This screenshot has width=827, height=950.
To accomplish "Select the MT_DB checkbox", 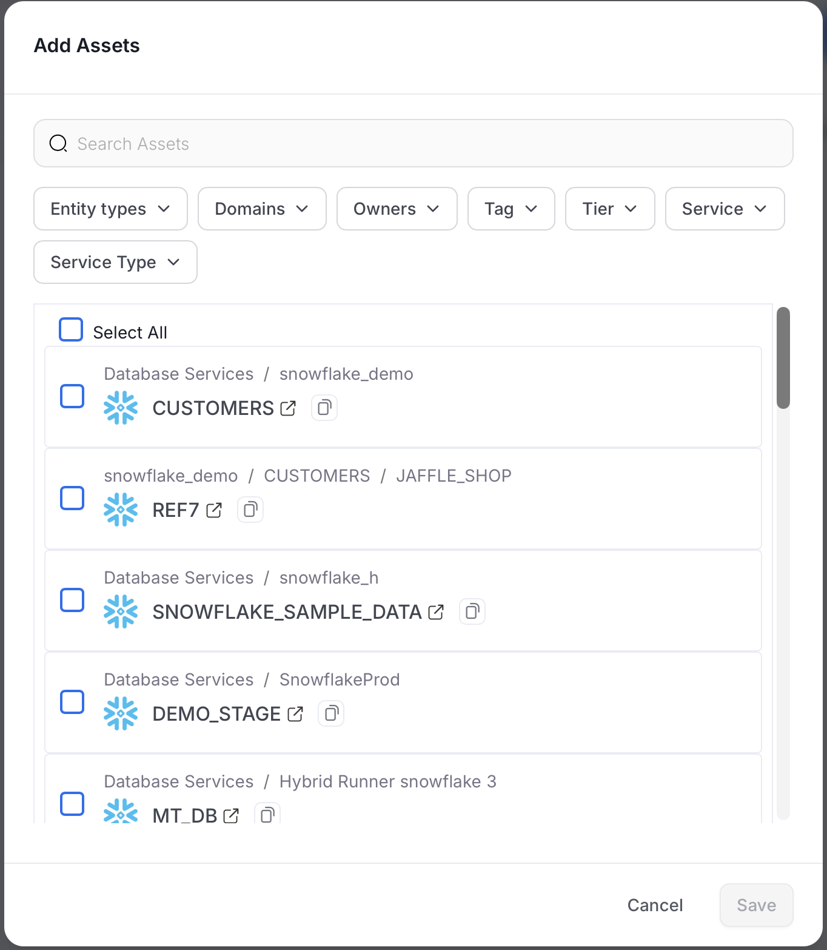I will (x=72, y=804).
